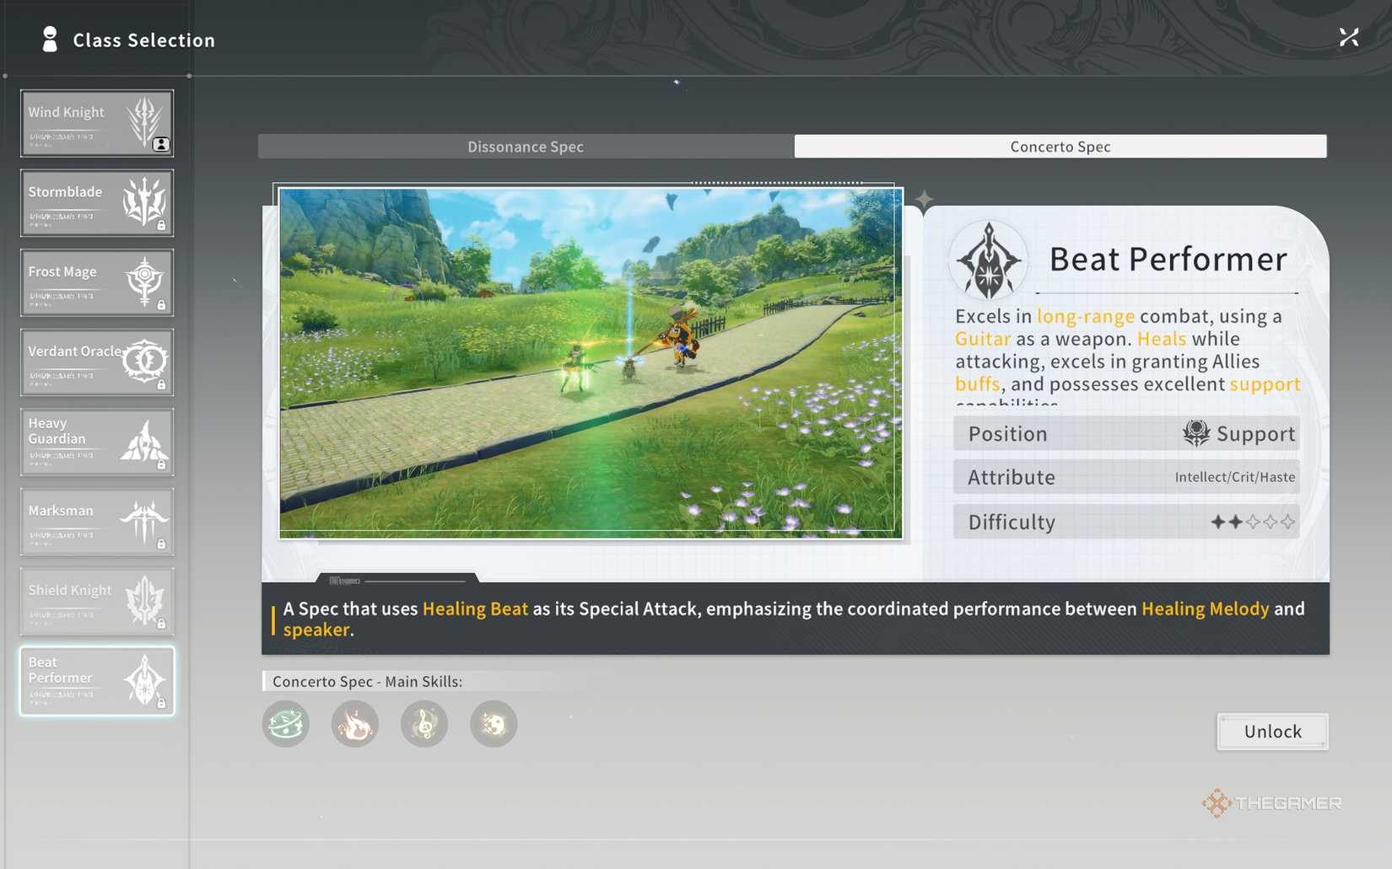Select the Concerto Spec tab
The width and height of the screenshot is (1392, 869).
(x=1060, y=147)
